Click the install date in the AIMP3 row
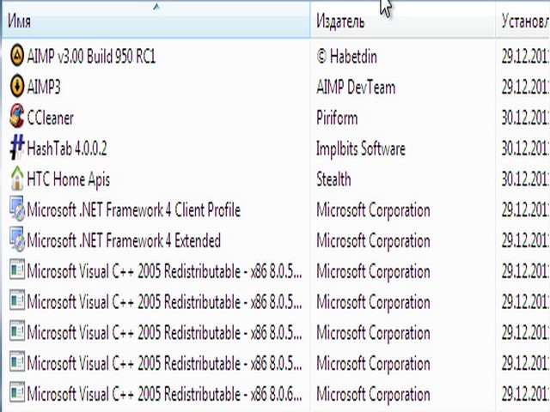The width and height of the screenshot is (550, 412). (525, 87)
